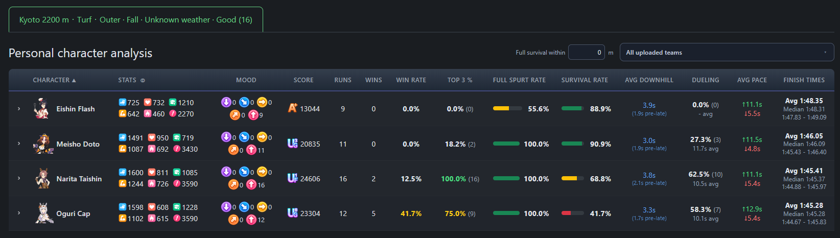
Task: Click Narita Taishin's yellow normal mood icon
Action: coord(262,172)
